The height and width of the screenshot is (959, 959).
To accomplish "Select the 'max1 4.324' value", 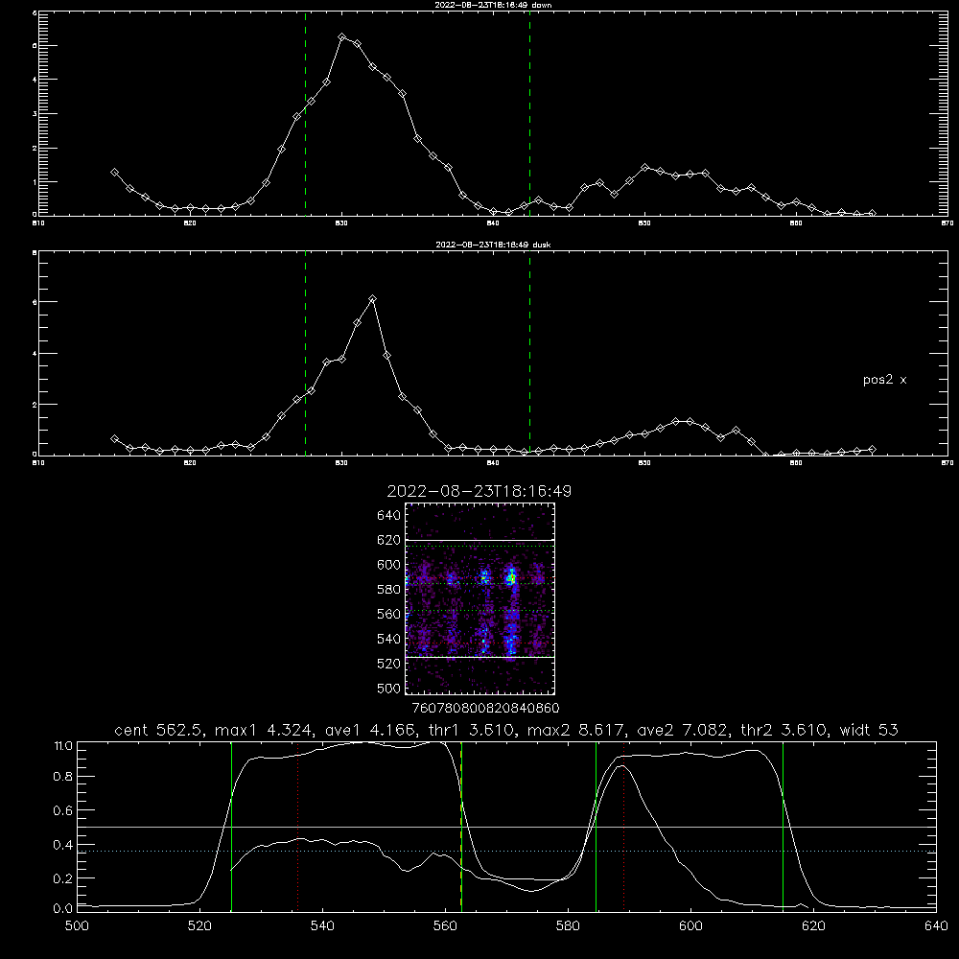I will pyautogui.click(x=265, y=730).
